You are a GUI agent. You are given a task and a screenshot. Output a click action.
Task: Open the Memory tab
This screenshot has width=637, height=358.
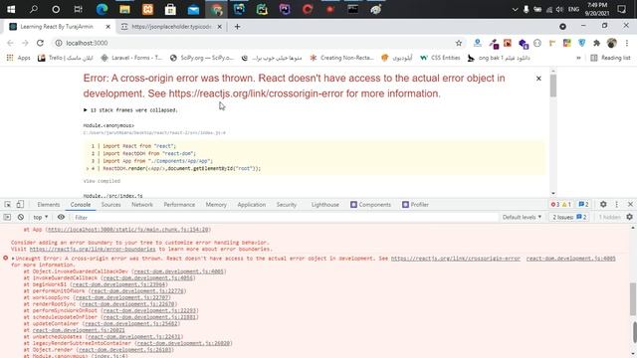coord(216,205)
